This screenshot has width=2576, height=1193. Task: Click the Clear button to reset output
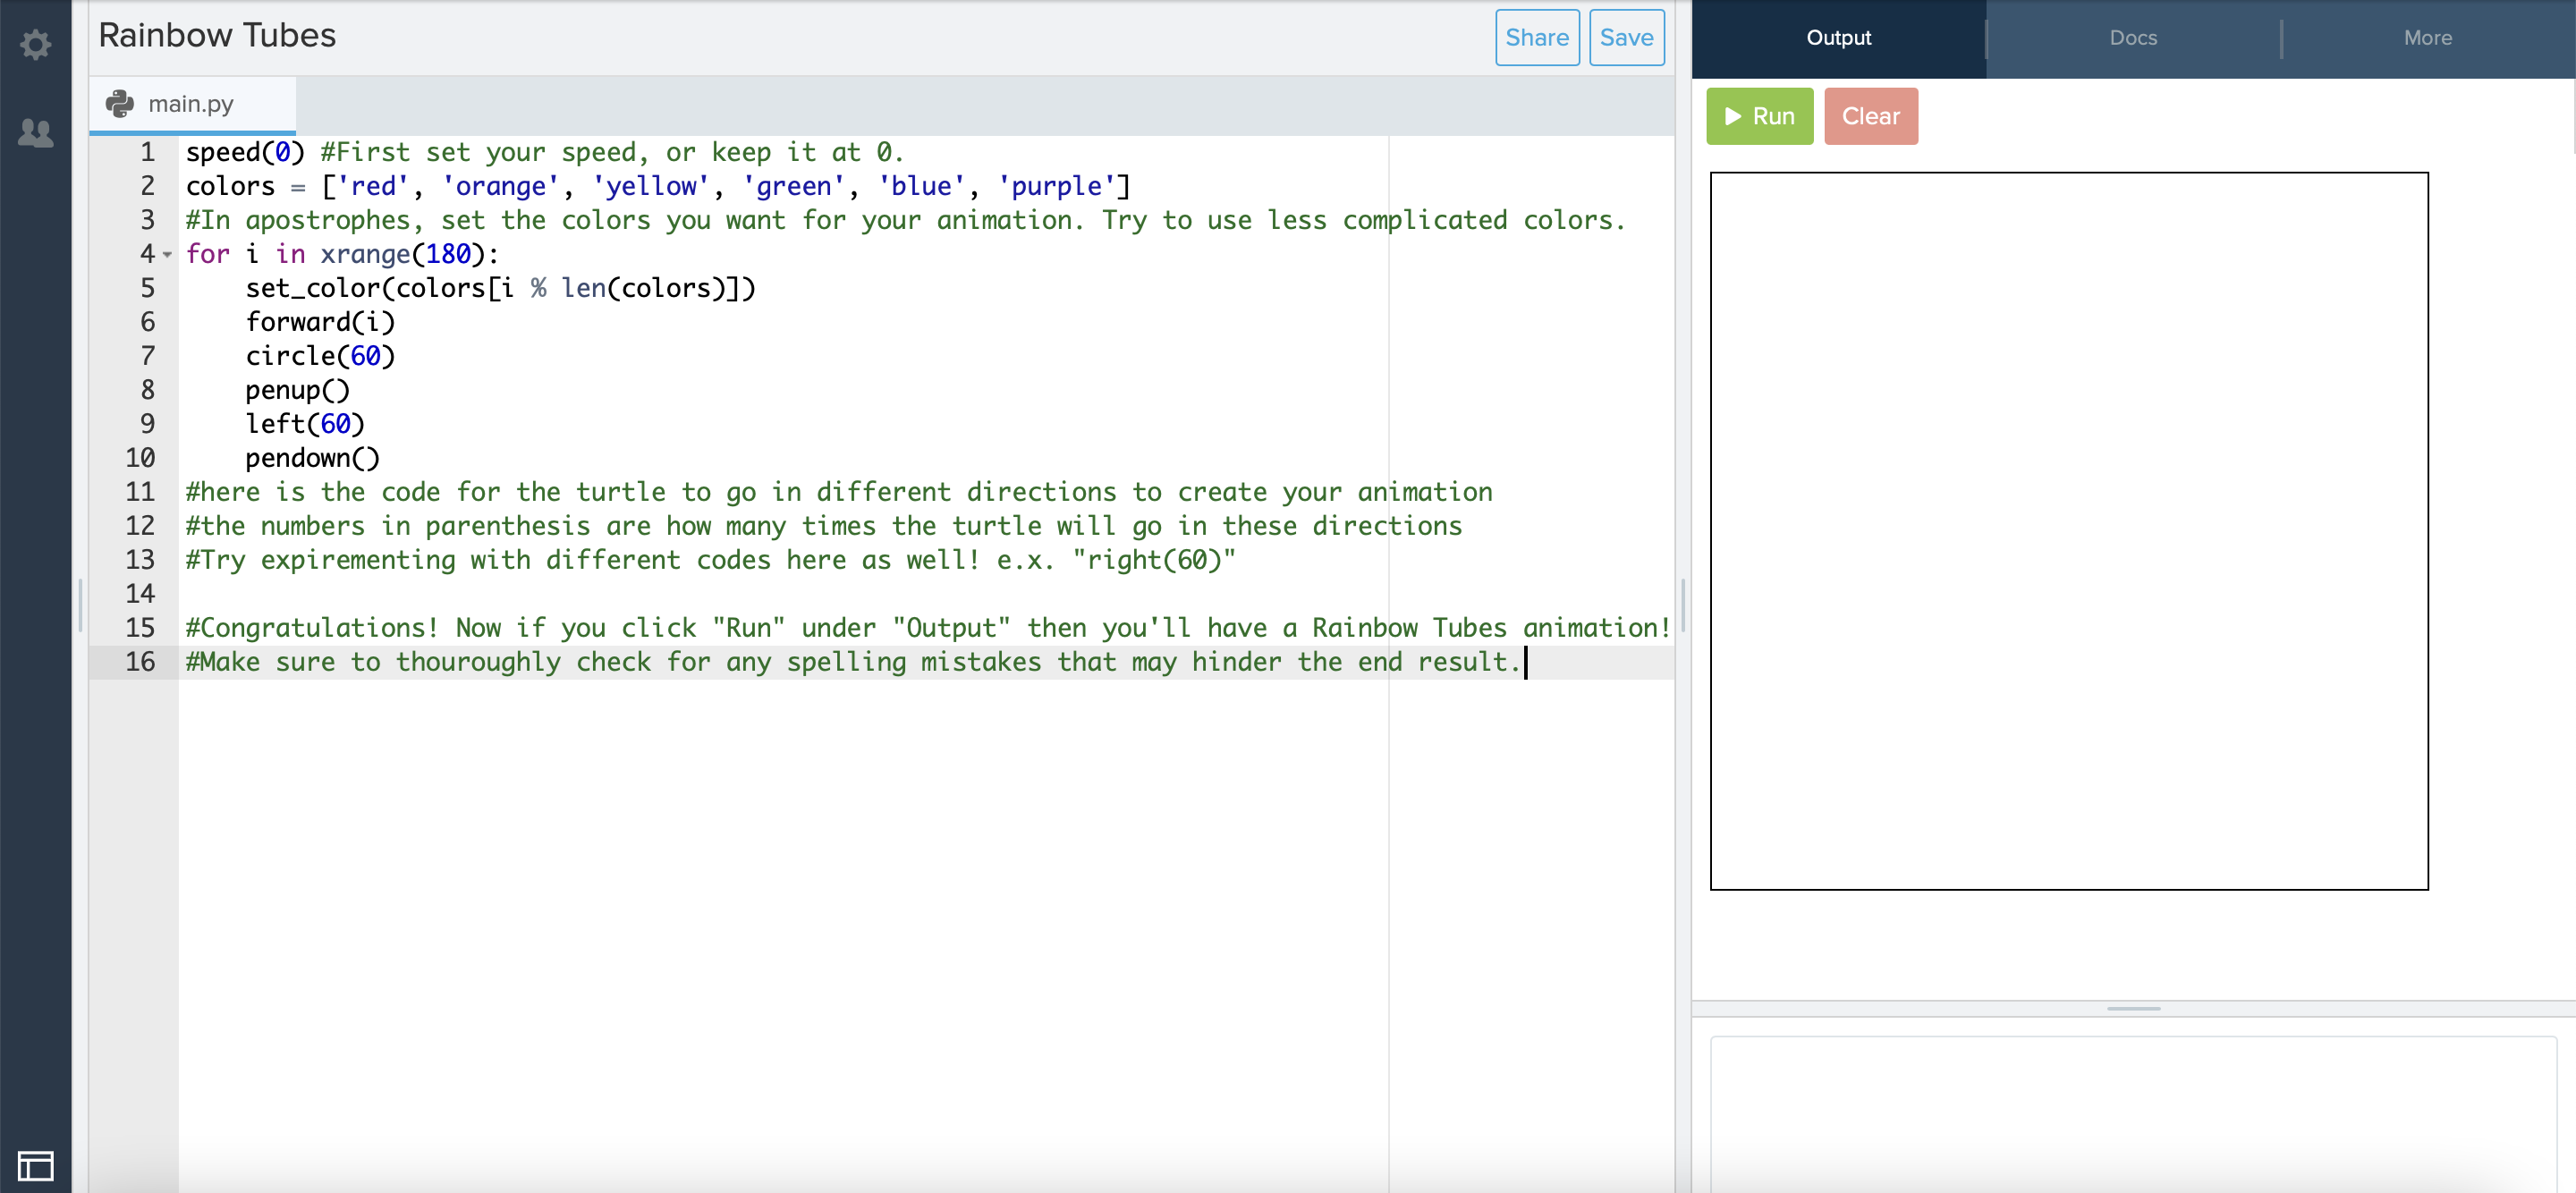tap(1869, 115)
